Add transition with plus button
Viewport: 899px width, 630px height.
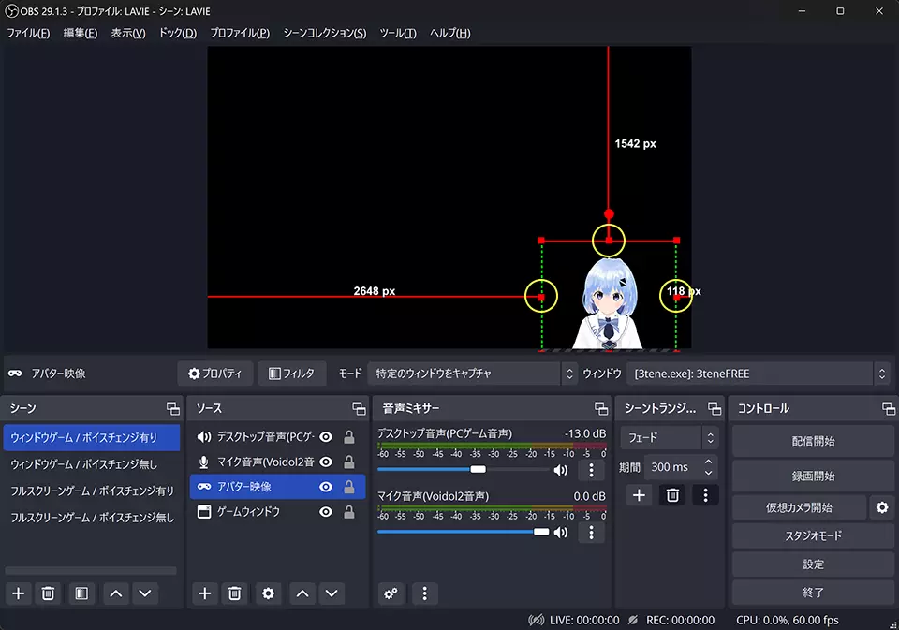click(x=639, y=494)
